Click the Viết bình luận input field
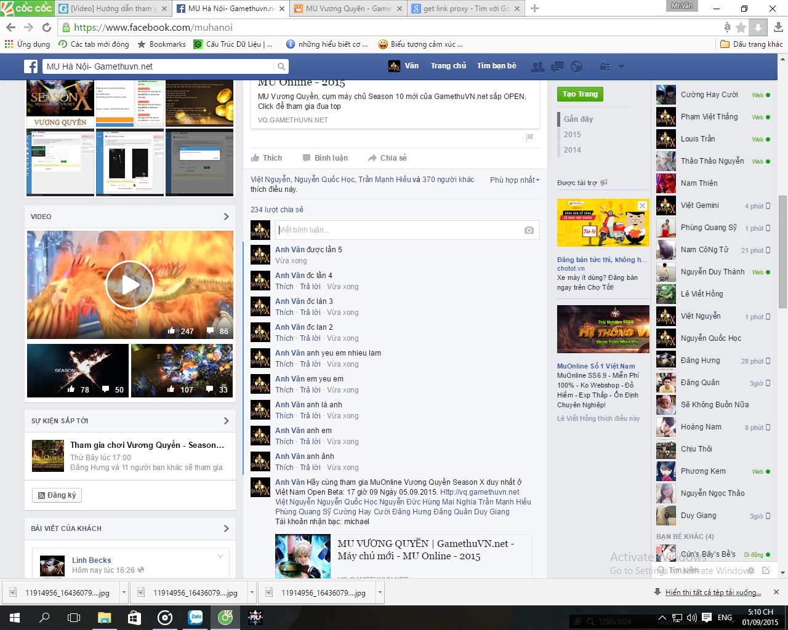Screen dimensions: 788x630 tap(398, 230)
